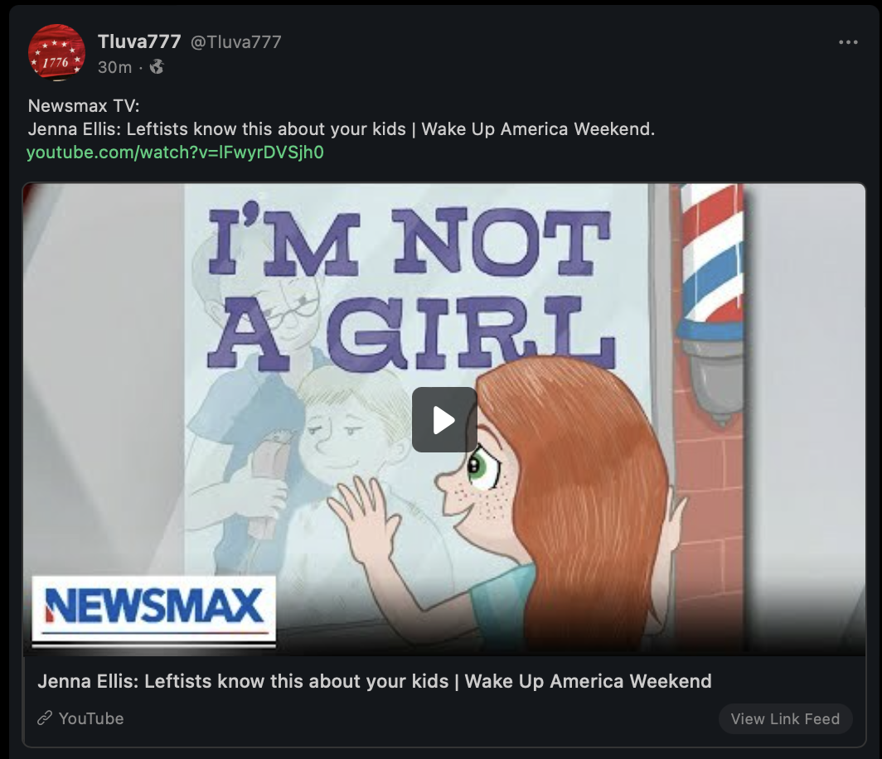This screenshot has height=759, width=882.
Task: Click the View Link Feed button
Action: coord(785,718)
